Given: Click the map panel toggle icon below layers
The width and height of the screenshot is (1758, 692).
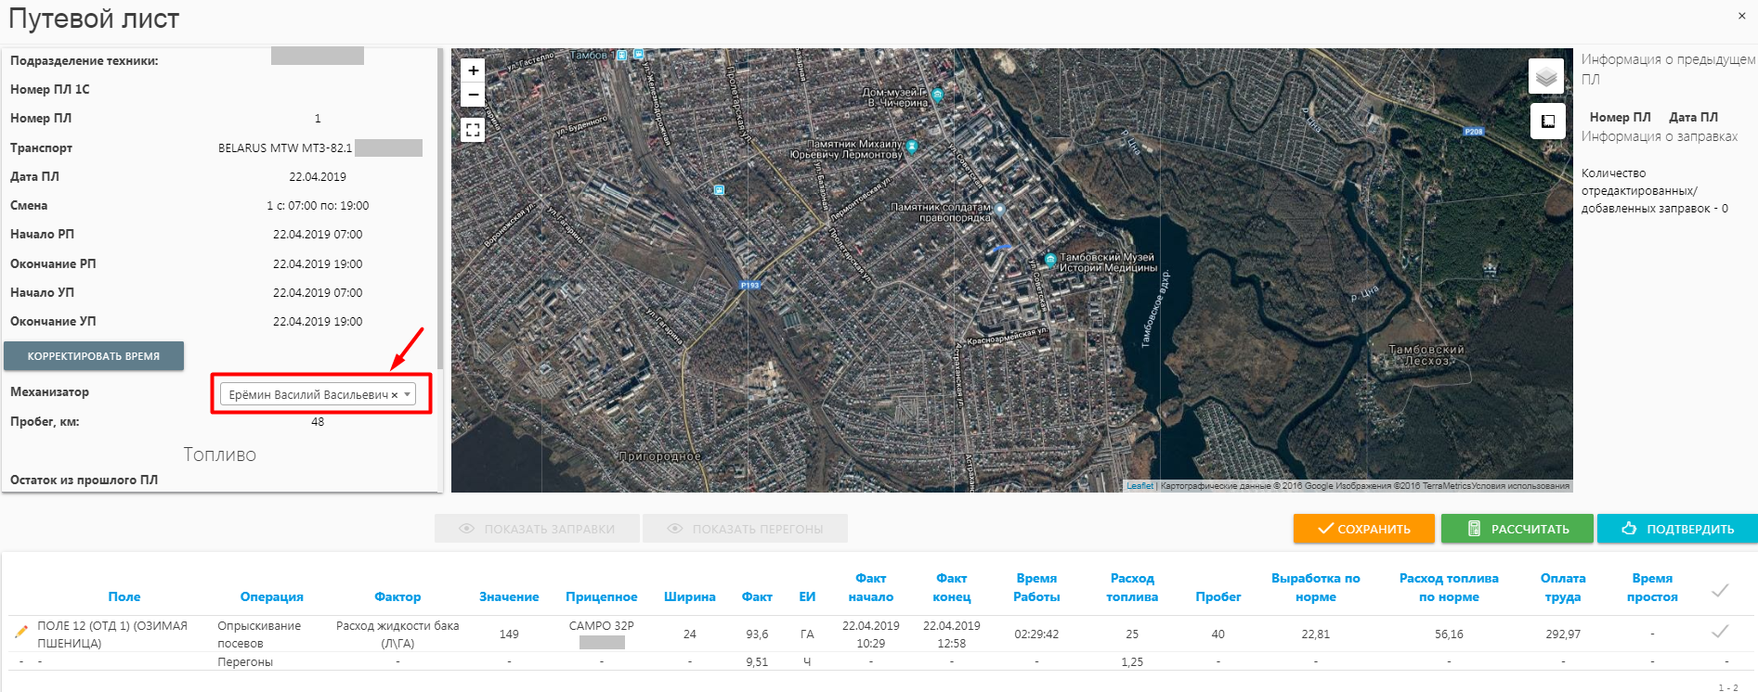Looking at the screenshot, I should click(1547, 122).
